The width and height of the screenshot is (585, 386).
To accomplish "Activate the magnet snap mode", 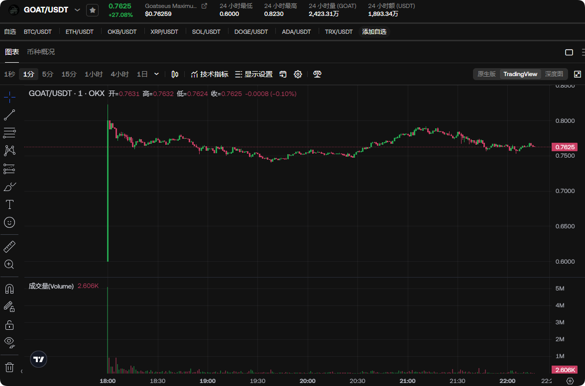I will point(9,289).
